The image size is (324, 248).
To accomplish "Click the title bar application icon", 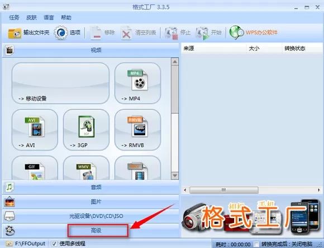I will coord(6,7).
